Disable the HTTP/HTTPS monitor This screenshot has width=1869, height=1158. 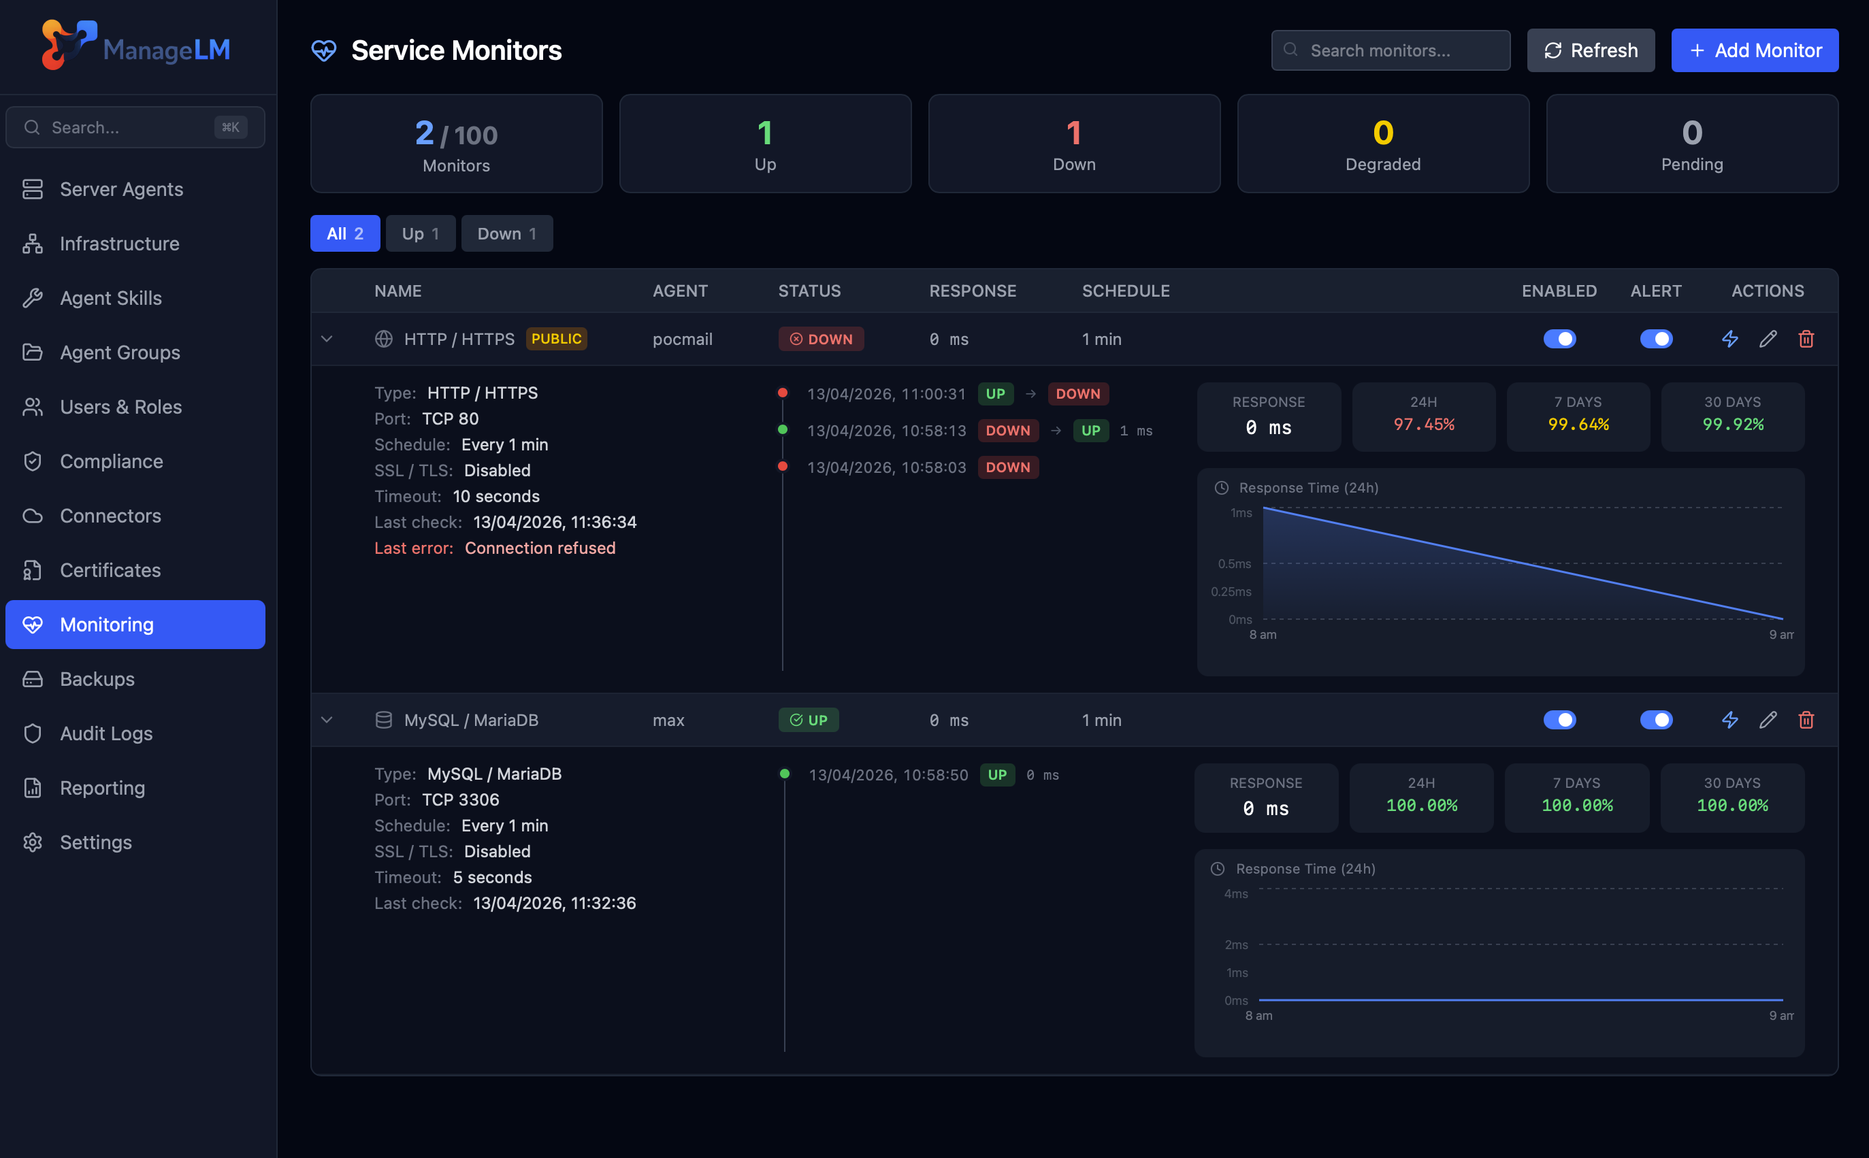click(1560, 339)
